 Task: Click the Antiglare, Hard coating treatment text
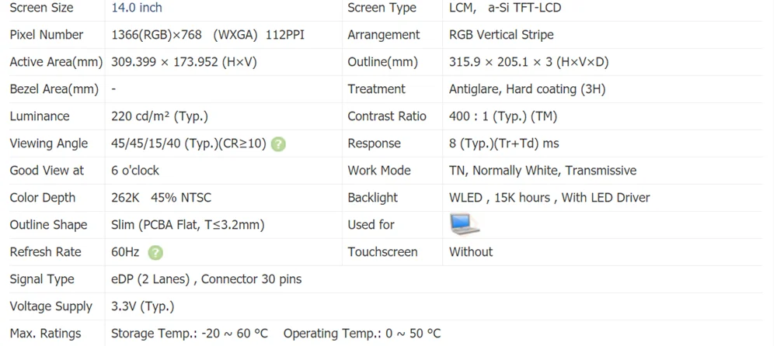click(528, 89)
